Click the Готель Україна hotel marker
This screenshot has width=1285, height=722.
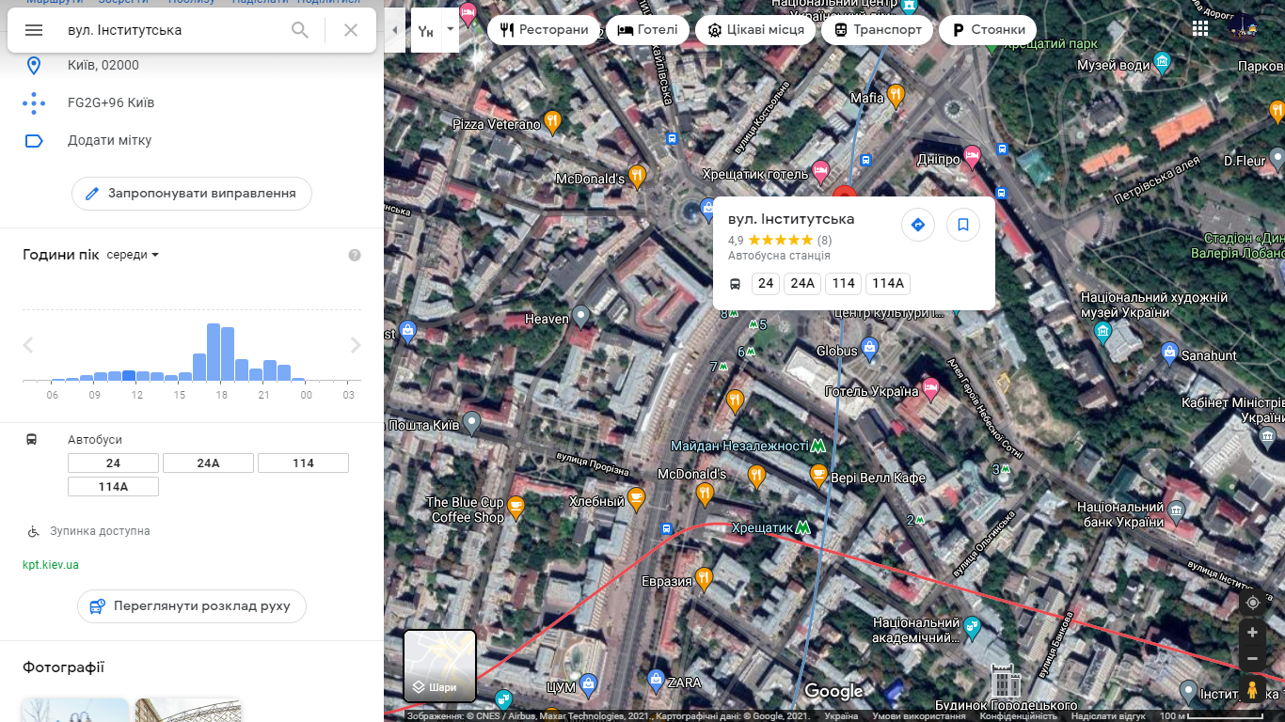[930, 387]
